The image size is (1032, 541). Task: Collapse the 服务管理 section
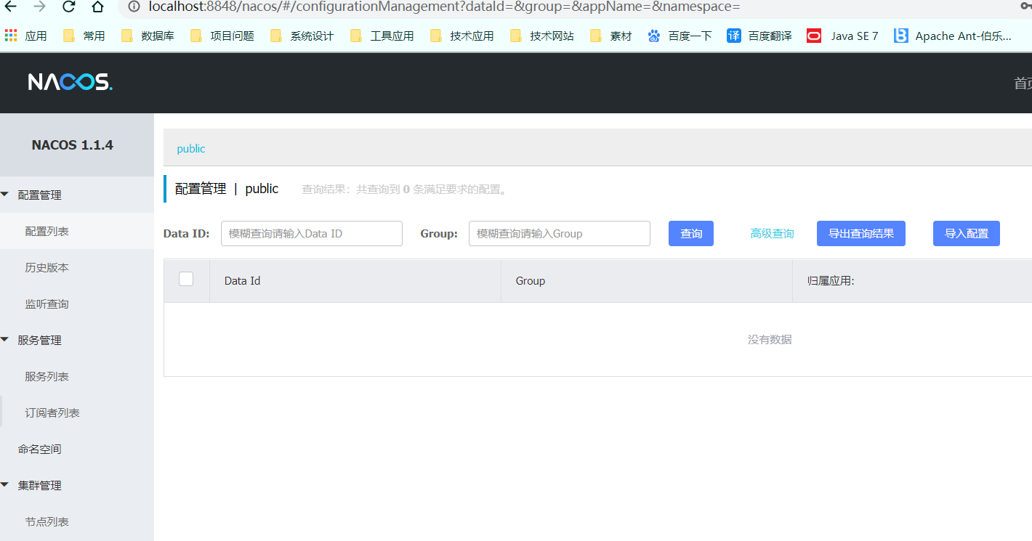click(40, 340)
